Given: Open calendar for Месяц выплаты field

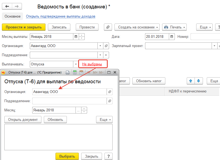Looking at the screenshot, I should [x=76, y=36].
